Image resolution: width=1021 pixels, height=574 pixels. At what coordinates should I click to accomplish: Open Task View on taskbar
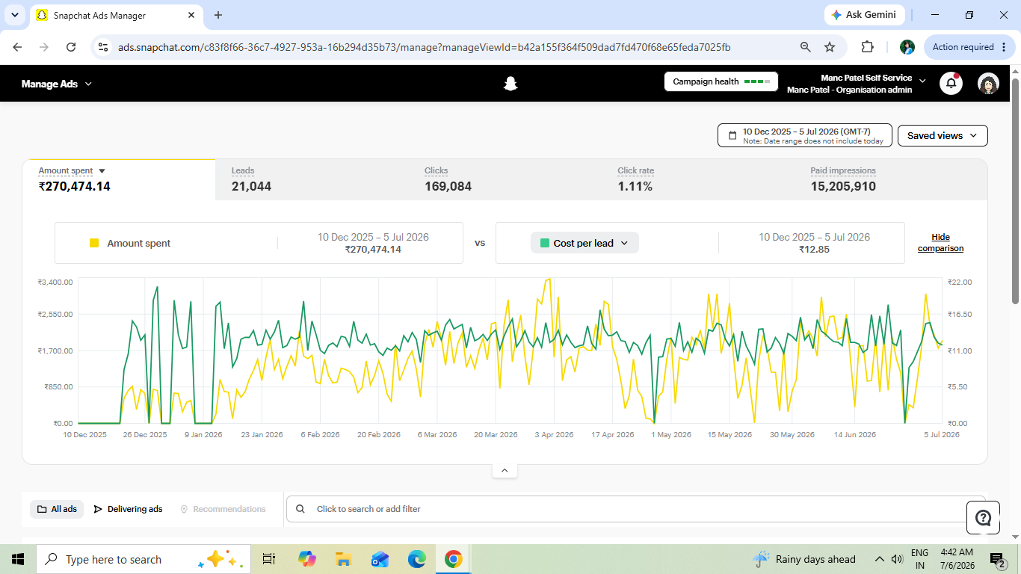[269, 559]
